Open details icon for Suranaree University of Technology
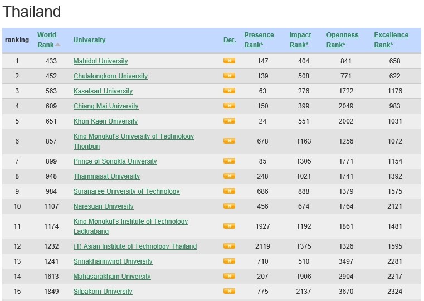Screen dimensions: 424x301 tap(229, 191)
